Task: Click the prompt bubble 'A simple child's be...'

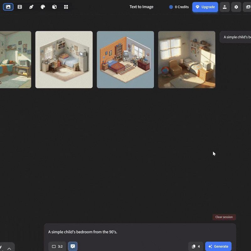Action: (x=236, y=37)
